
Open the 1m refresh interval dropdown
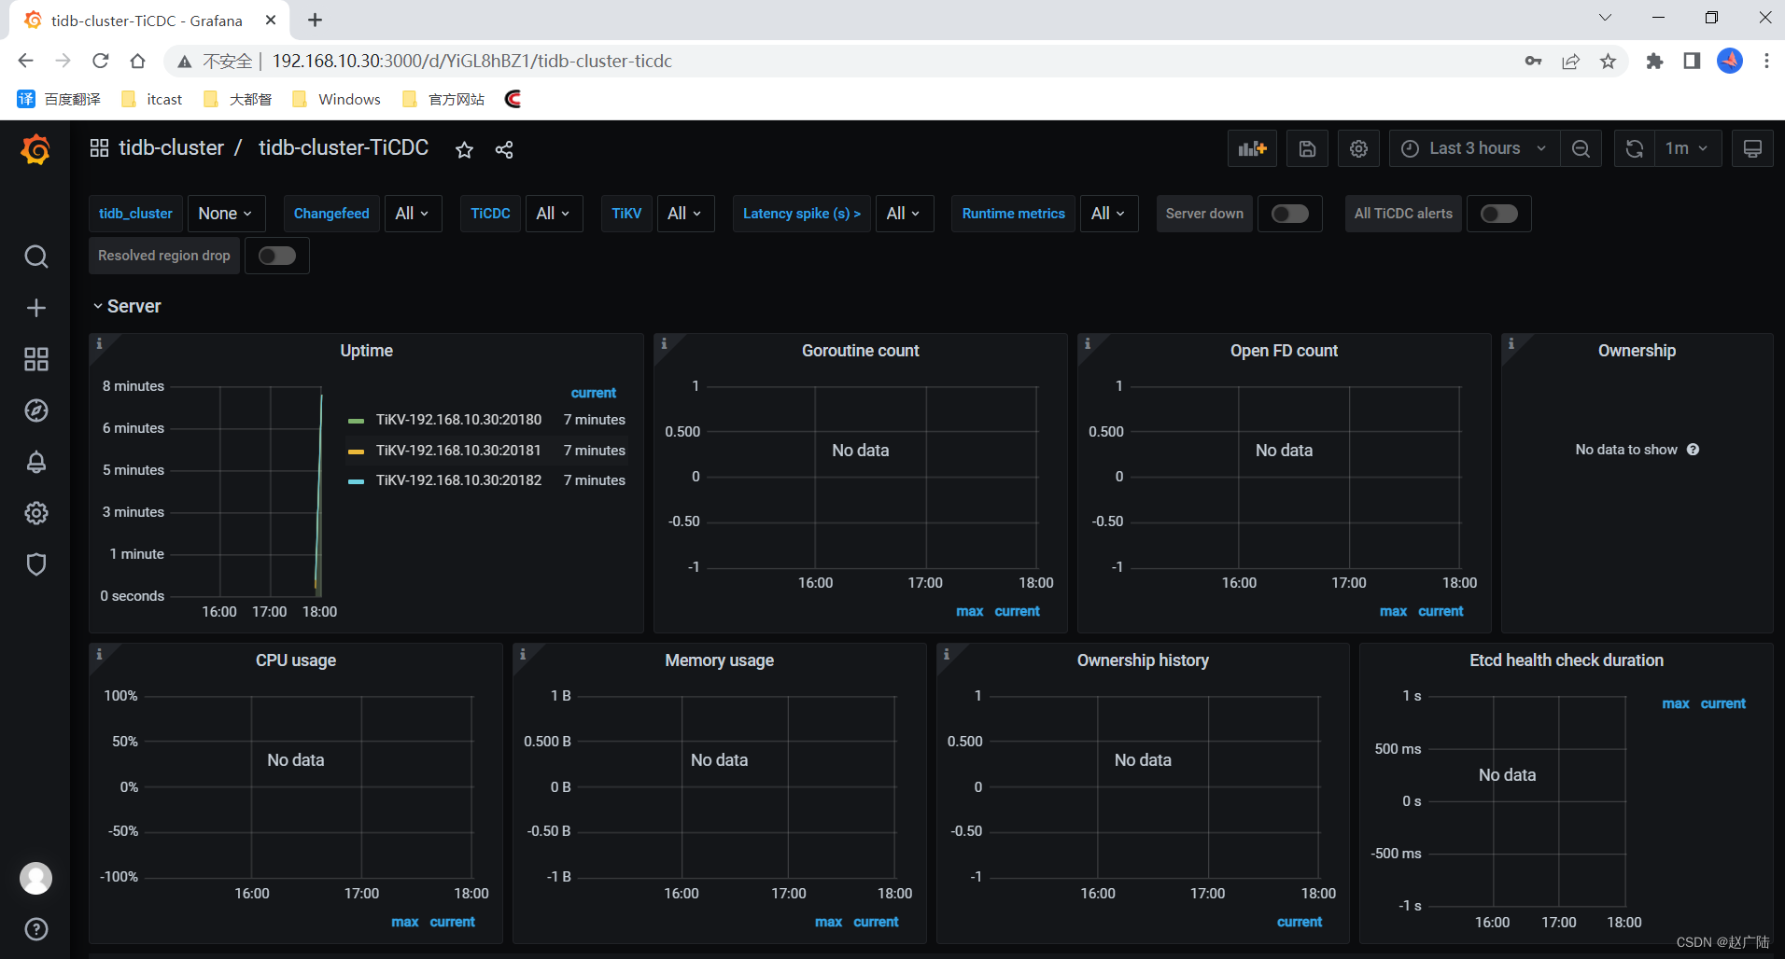point(1687,148)
